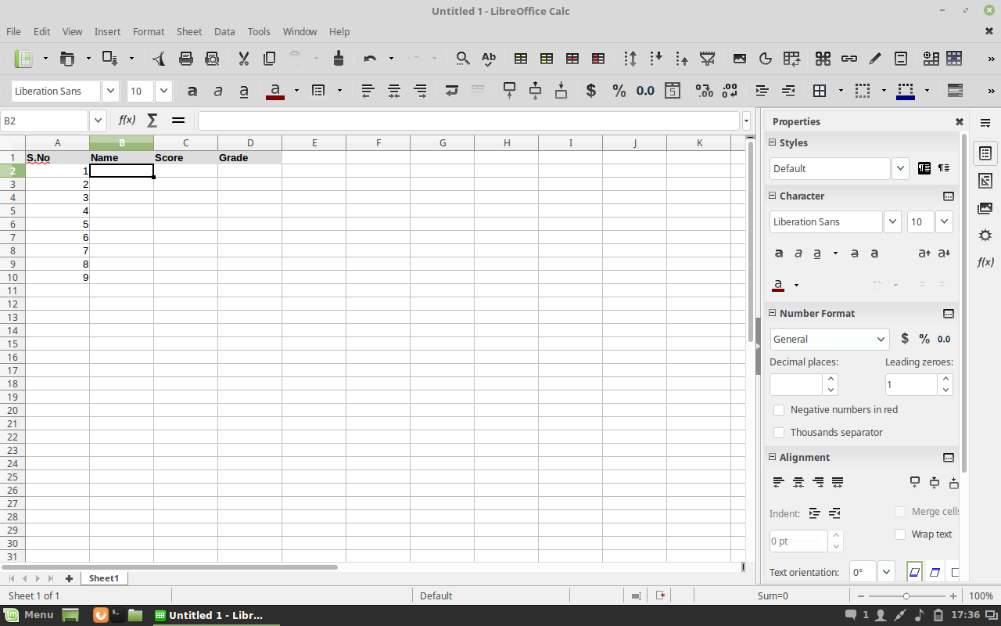Run the spelling checker
Screen dimensions: 1001x626
[x=487, y=59]
